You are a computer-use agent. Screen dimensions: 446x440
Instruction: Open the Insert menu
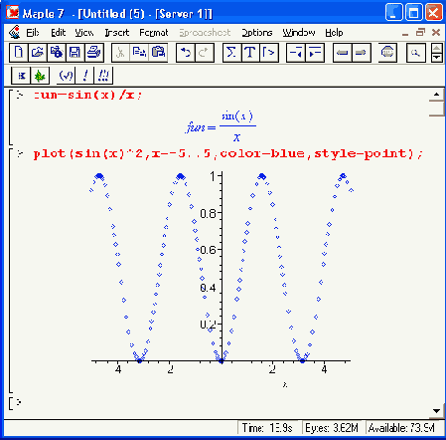pos(117,33)
